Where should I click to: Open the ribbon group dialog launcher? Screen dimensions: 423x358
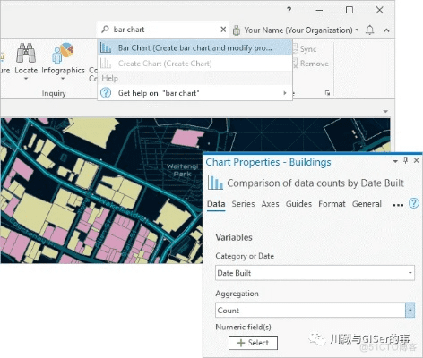[327, 93]
